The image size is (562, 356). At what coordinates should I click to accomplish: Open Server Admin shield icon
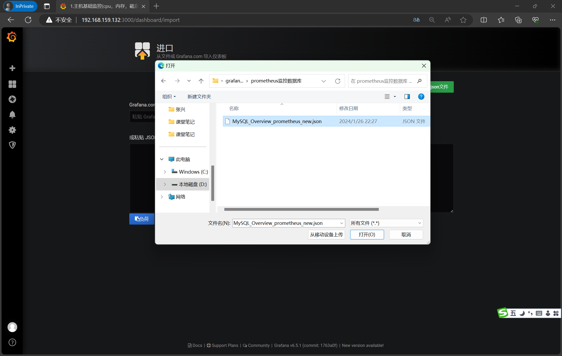tap(12, 145)
